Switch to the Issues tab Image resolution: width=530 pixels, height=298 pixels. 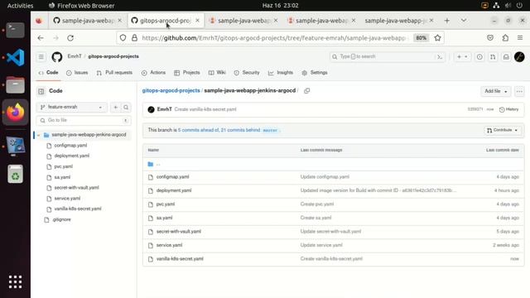click(77, 73)
